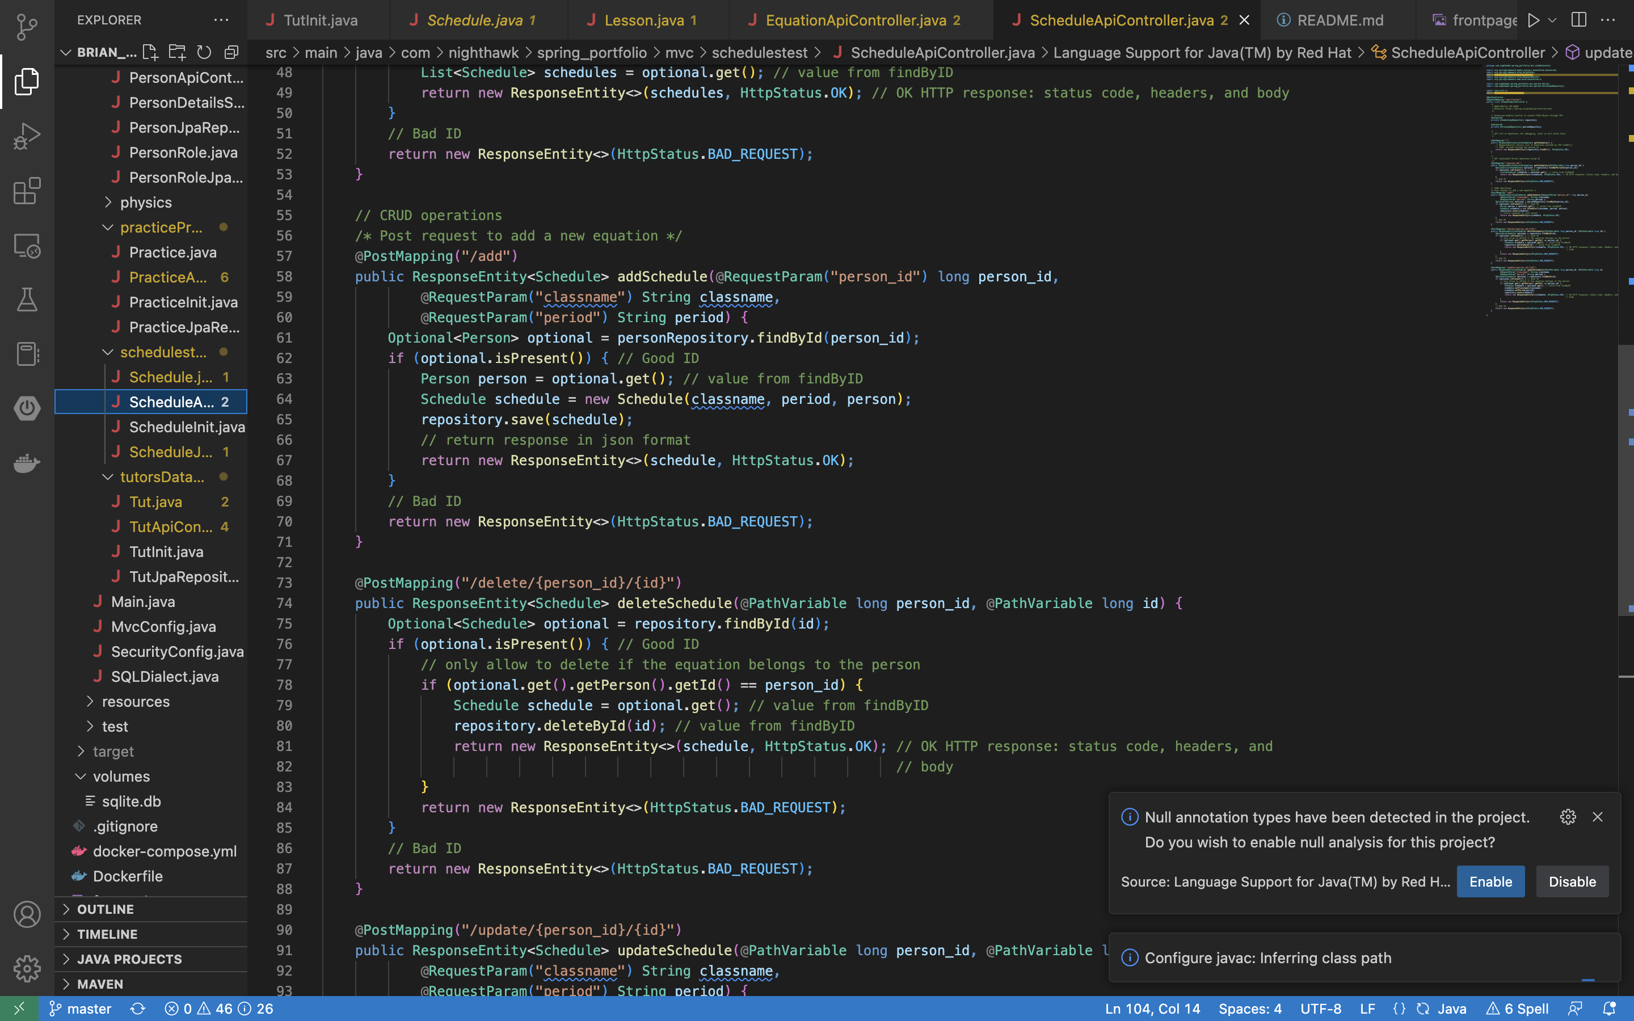
Task: Synchronize changes in status bar
Action: 138,1008
